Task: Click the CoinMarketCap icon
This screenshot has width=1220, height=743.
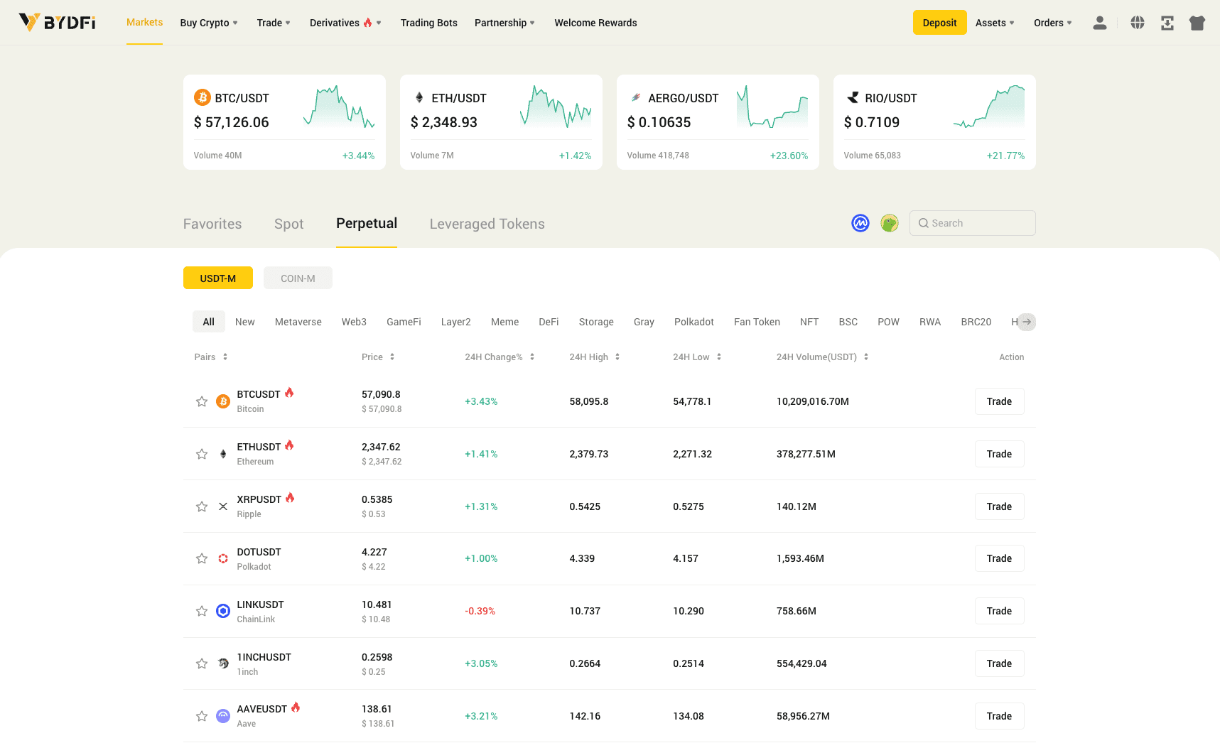Action: 860,222
